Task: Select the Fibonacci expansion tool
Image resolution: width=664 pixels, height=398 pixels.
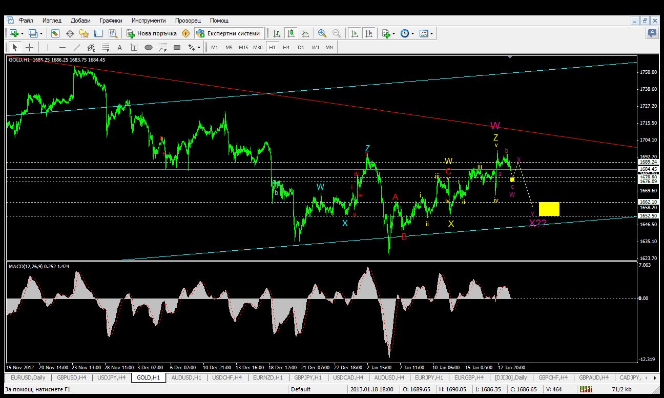Action: 163,47
